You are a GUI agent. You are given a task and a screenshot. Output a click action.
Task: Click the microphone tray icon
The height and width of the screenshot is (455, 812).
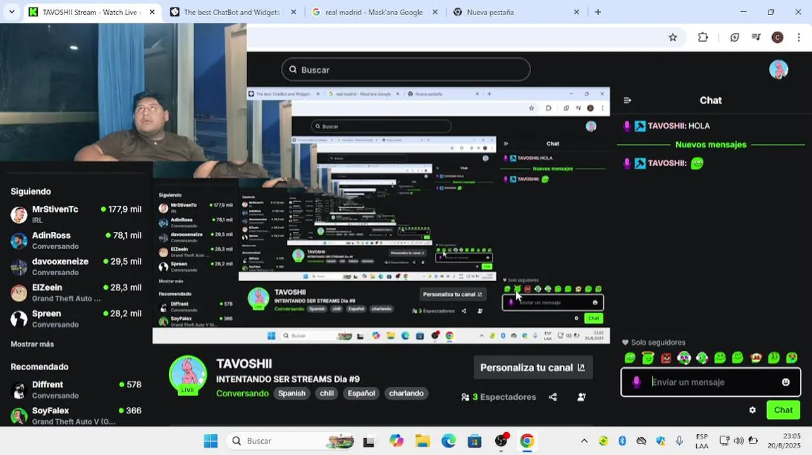click(x=679, y=441)
